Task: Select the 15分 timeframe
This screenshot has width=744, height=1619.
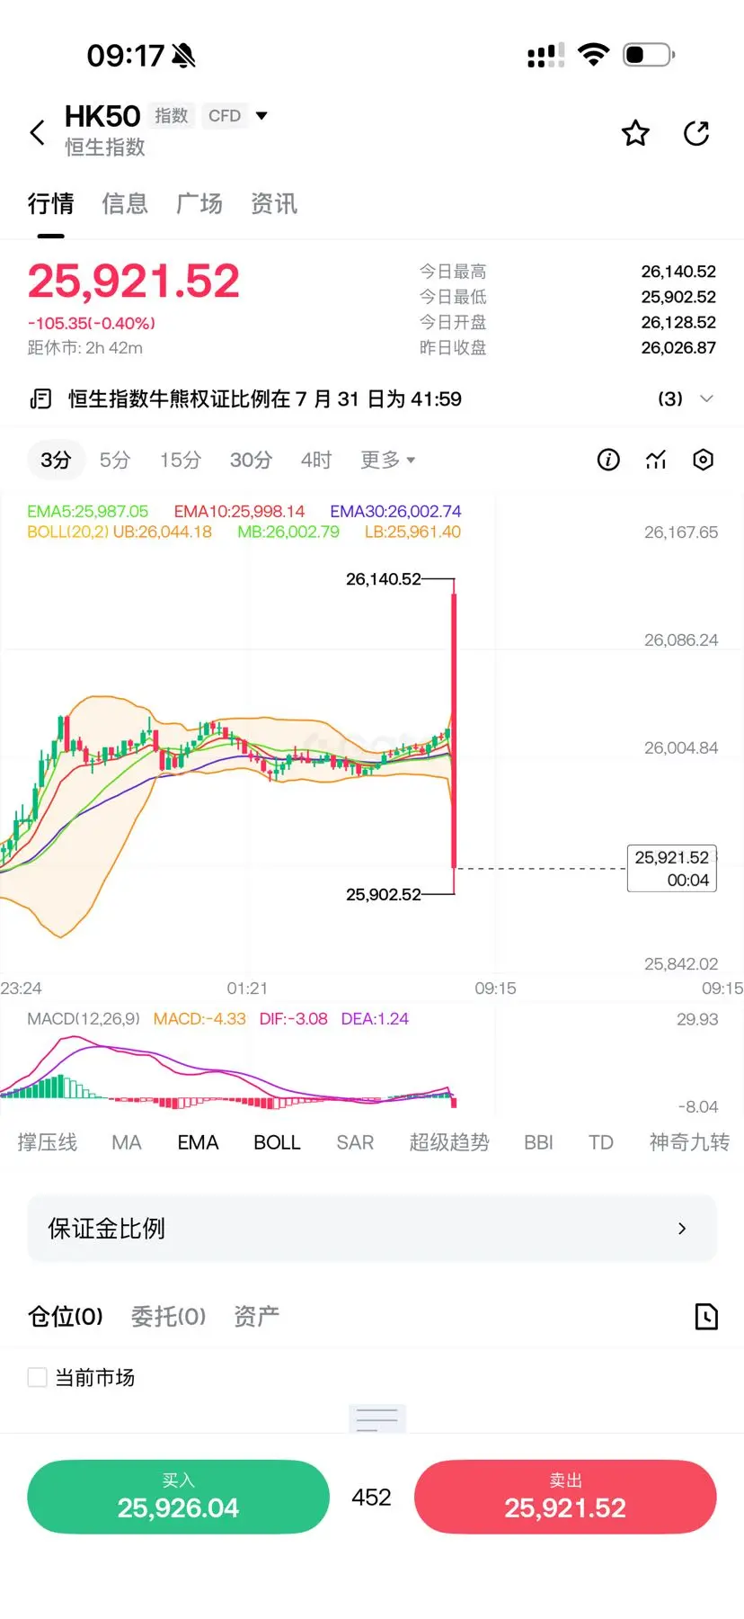Action: pos(181,460)
